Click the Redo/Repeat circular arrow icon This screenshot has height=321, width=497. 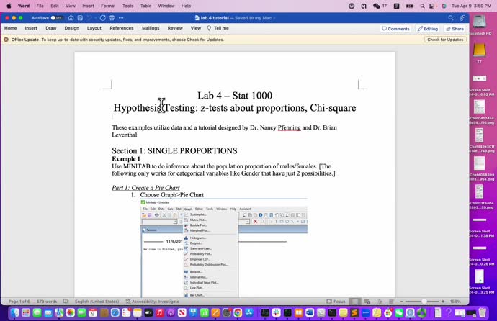(x=103, y=18)
